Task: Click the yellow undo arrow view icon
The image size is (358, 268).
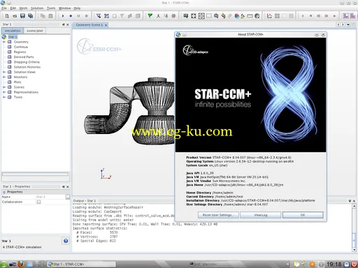Action: click(223, 16)
